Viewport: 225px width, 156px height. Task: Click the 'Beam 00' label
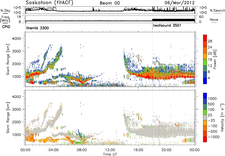point(110,3)
